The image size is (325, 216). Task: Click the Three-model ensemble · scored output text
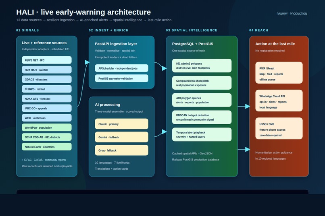tap(119, 111)
